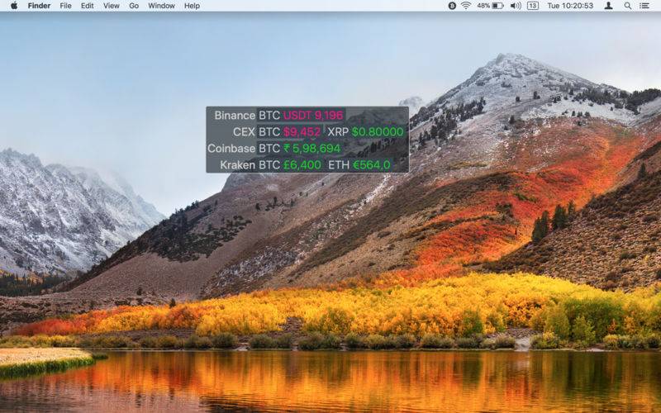Screen dimensions: 661x413
Task: Click the Kraken BTC symbol
Action: (x=269, y=164)
